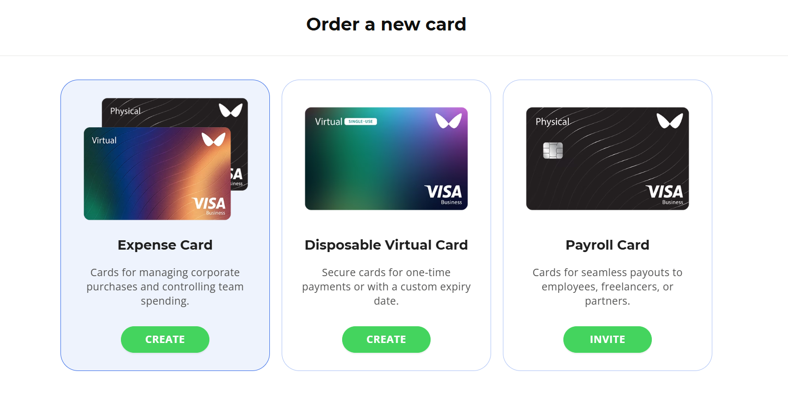Click VISA Business logo on Disposable card
Screen dimensions: 788x398
443,194
